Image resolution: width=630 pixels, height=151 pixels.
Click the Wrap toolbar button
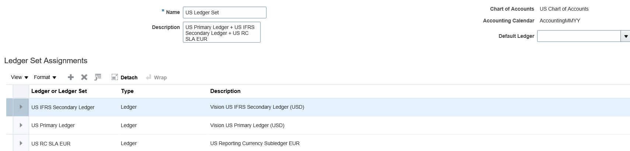[x=156, y=78]
